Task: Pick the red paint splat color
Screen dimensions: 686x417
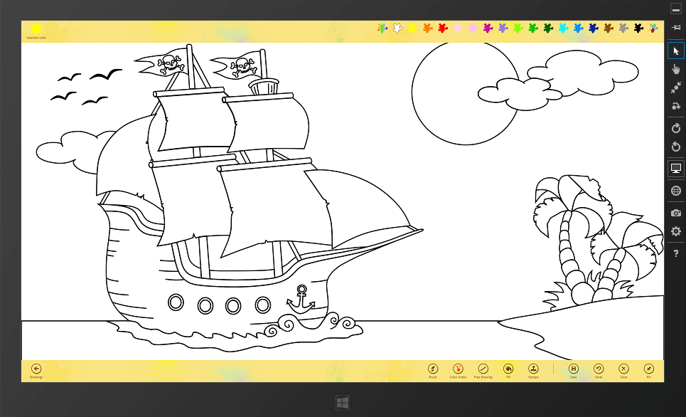Action: [442, 28]
